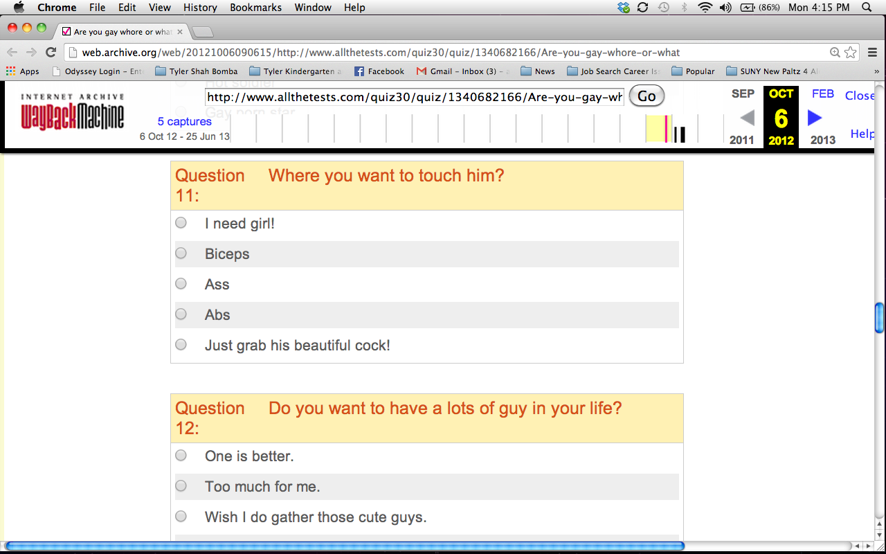
Task: Open the Facebook bookmark
Action: click(x=379, y=71)
